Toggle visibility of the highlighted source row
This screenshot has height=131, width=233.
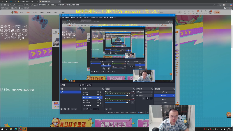point(98,98)
